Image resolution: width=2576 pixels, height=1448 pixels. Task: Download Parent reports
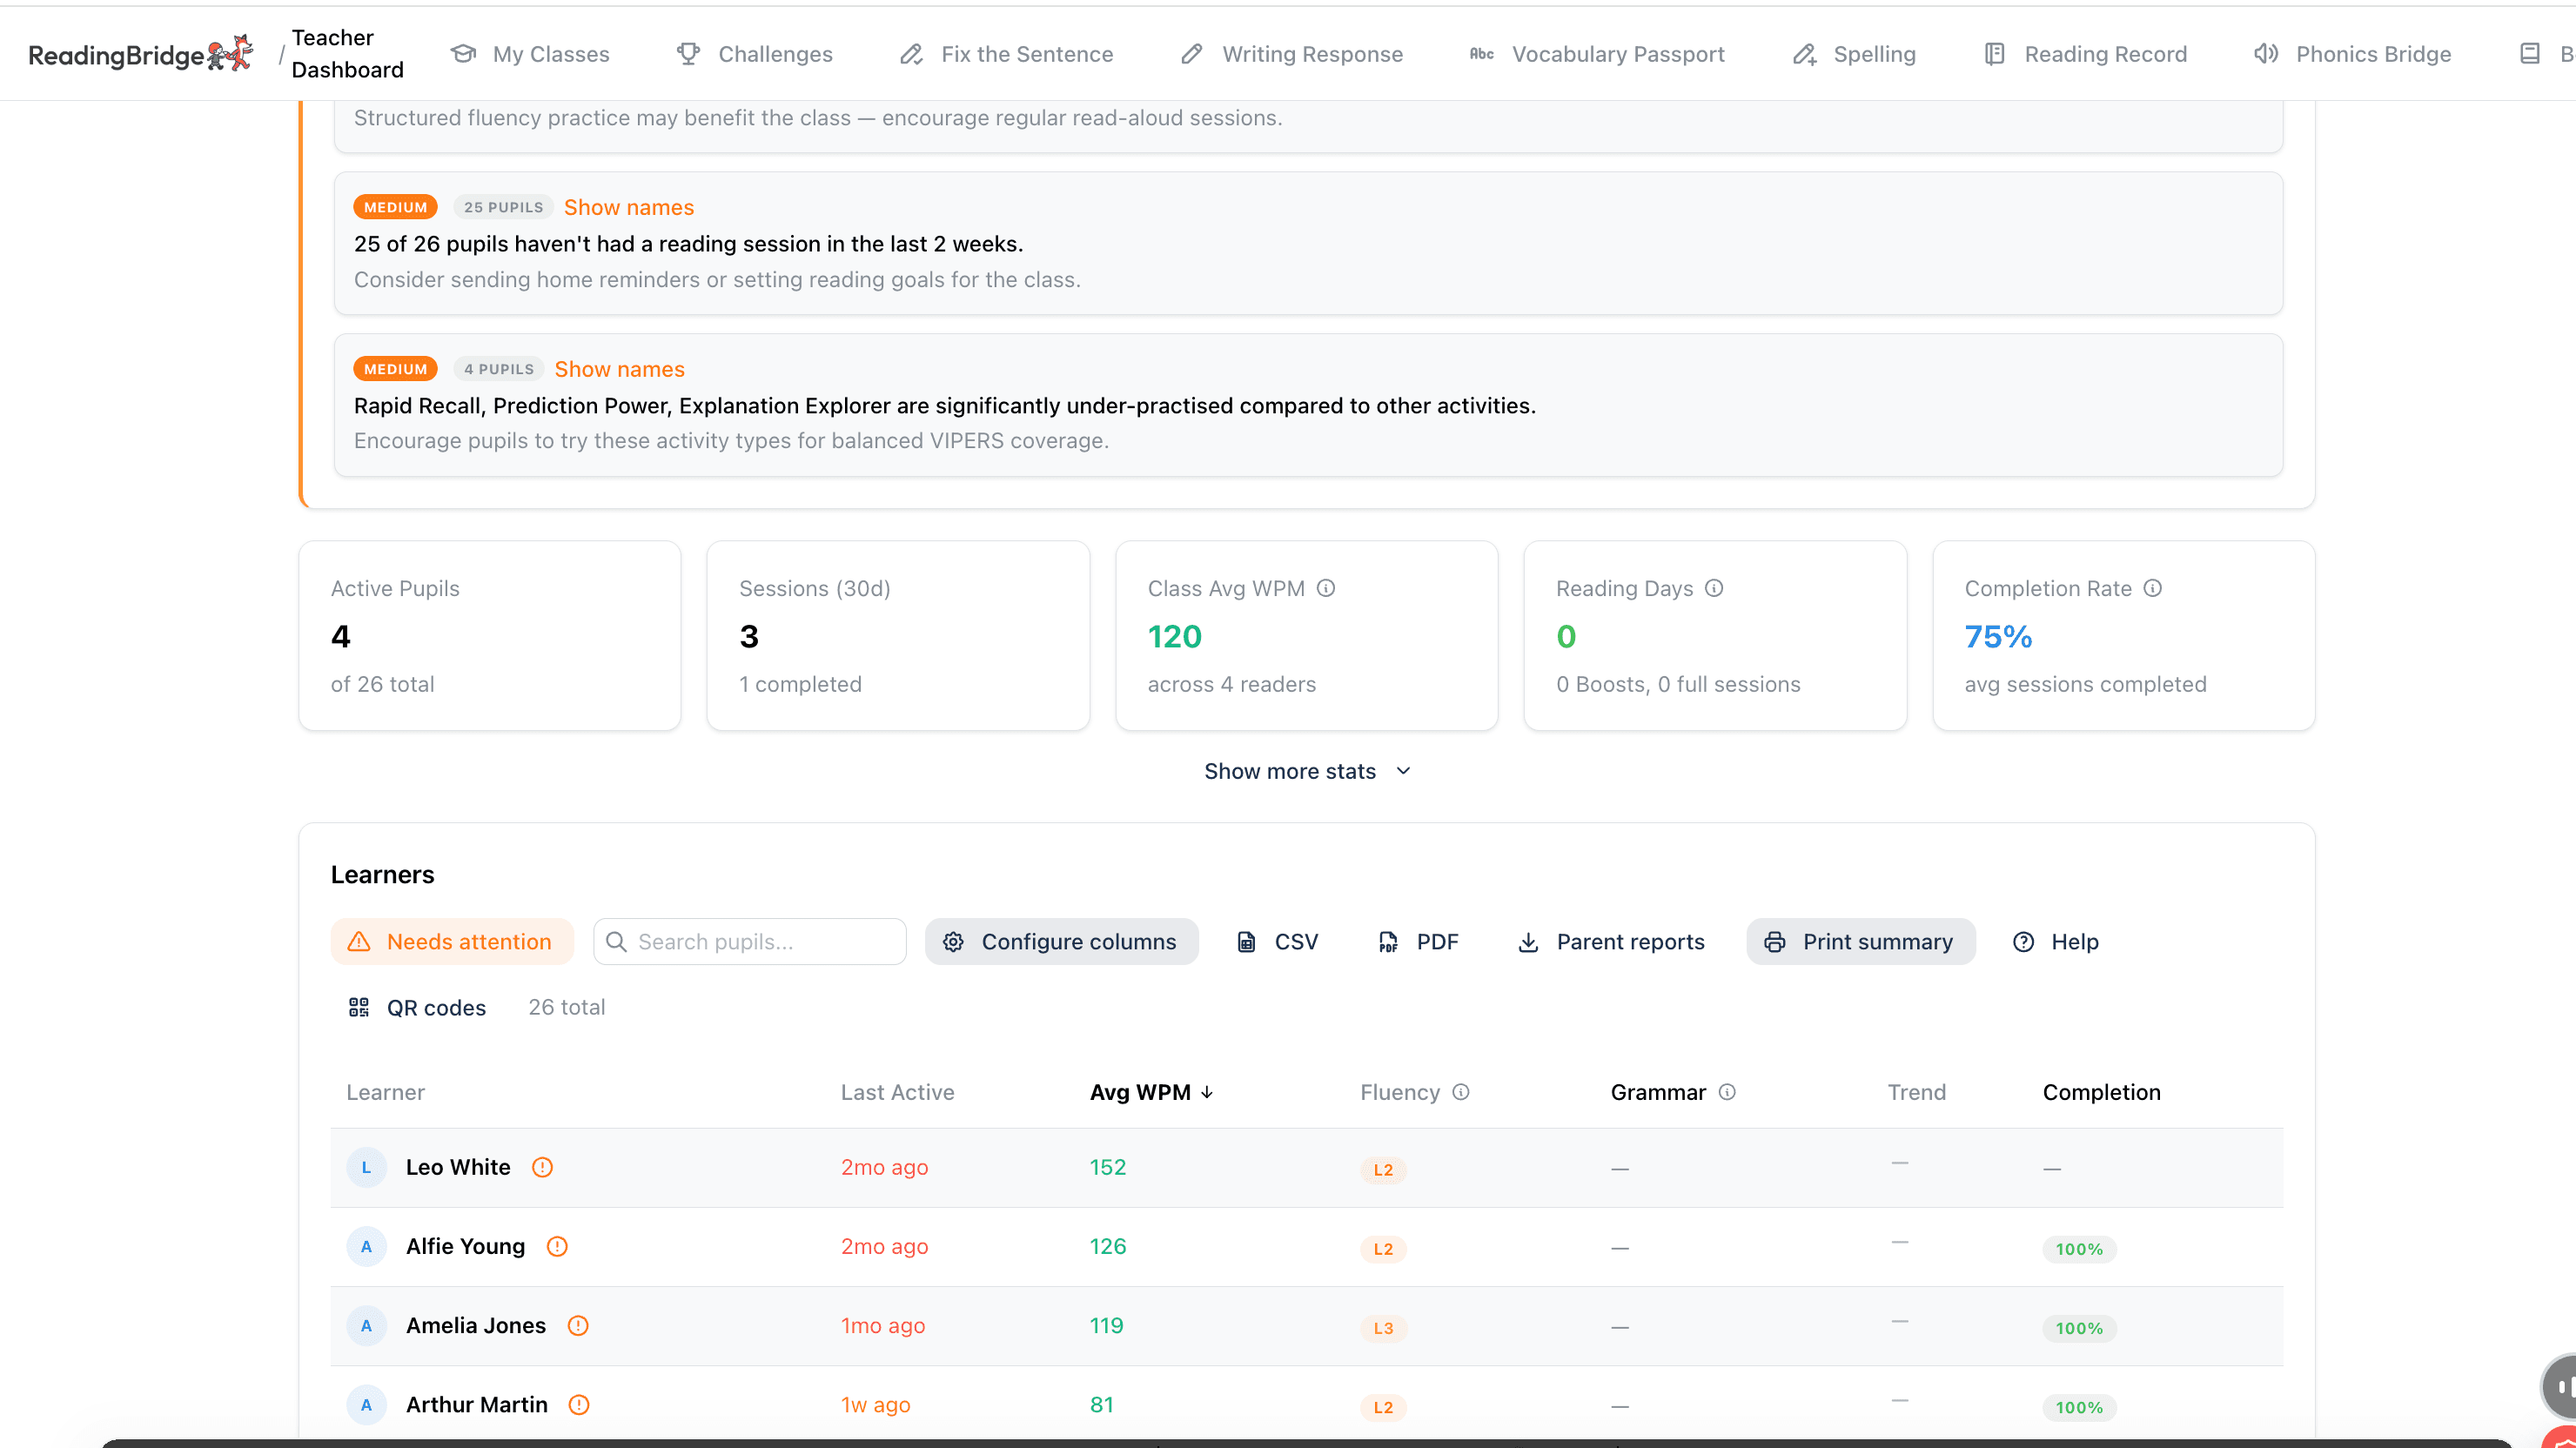[1611, 941]
